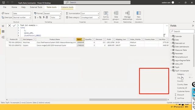Image resolution: width=195 pixels, height=110 pixels.
Task: Click the title bar Search box
Action: [97, 2]
